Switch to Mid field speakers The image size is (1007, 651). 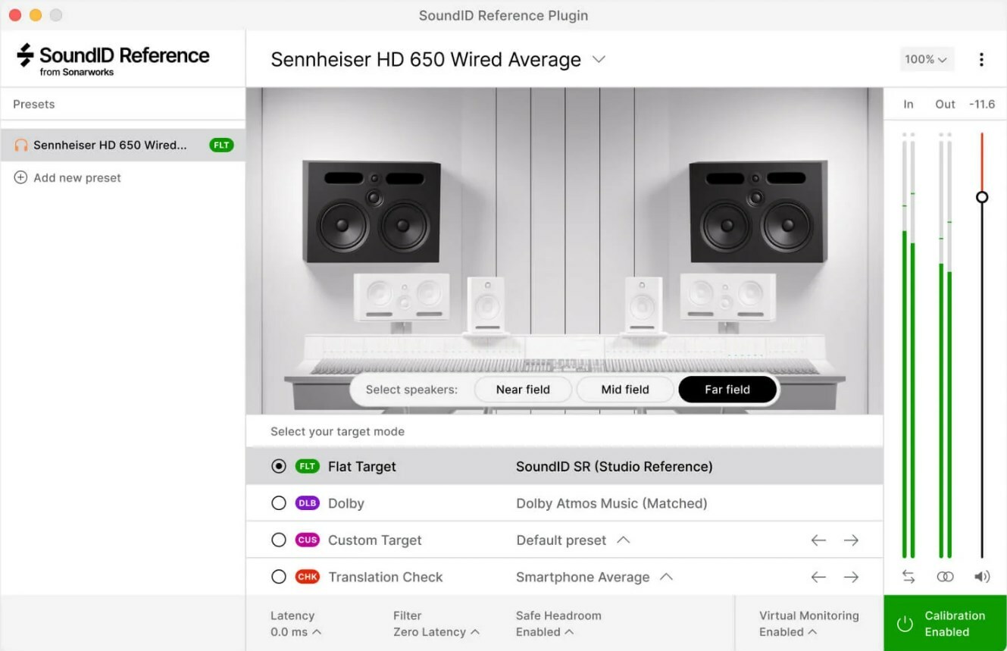pyautogui.click(x=625, y=390)
